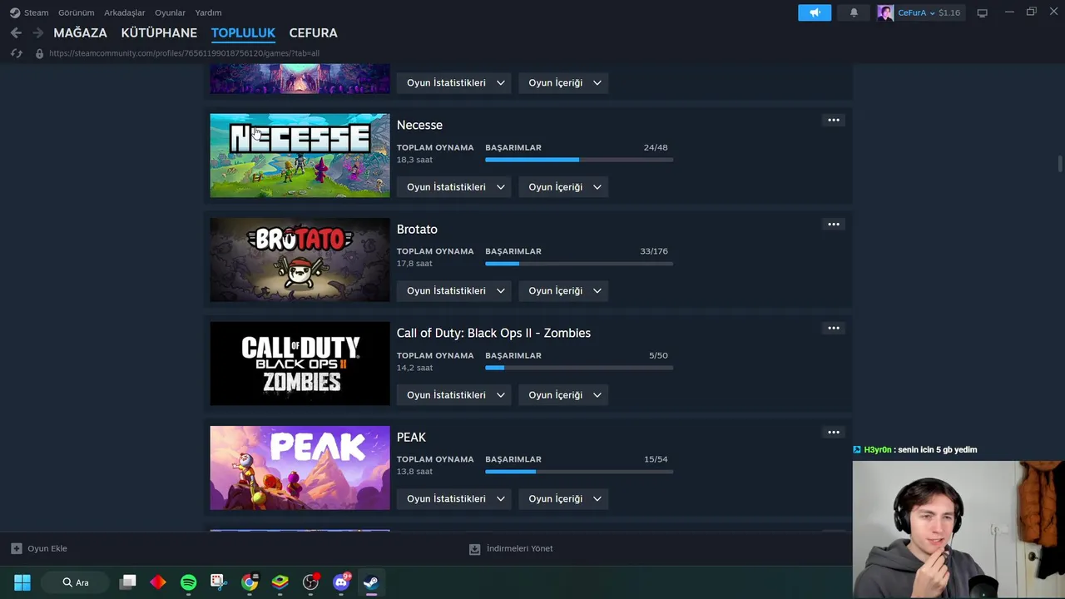
Task: Click Brotato achievements progress bar 33/176
Action: click(579, 264)
